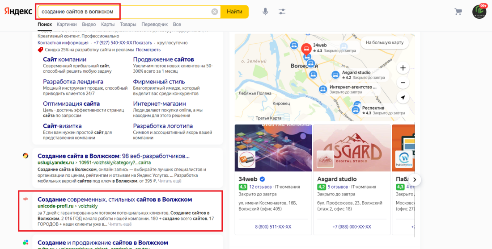Click the 34web 4,3 rating badge
The width and height of the screenshot is (492, 249).
pyautogui.click(x=243, y=187)
